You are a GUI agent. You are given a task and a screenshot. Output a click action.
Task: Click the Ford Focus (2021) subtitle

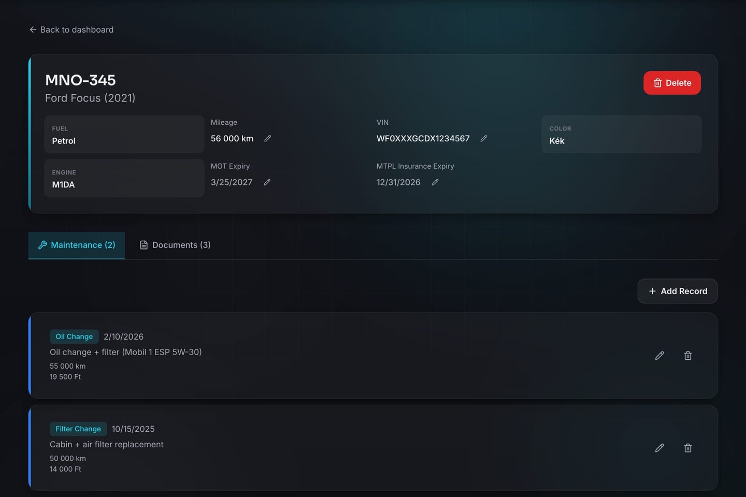[x=90, y=98]
